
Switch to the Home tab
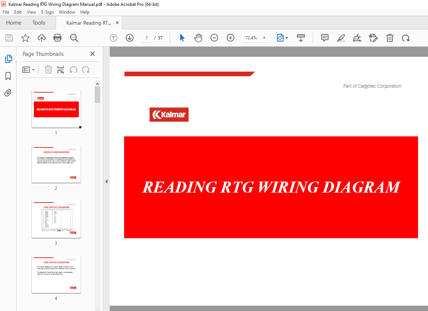(x=14, y=23)
